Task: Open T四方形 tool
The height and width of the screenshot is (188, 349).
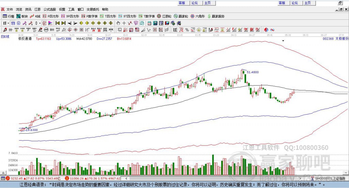Action: (108, 16)
